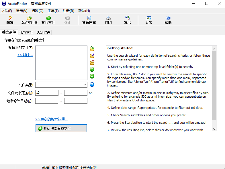
Task: Click blue question mark beside 文件类型
Action: [x=92, y=84]
